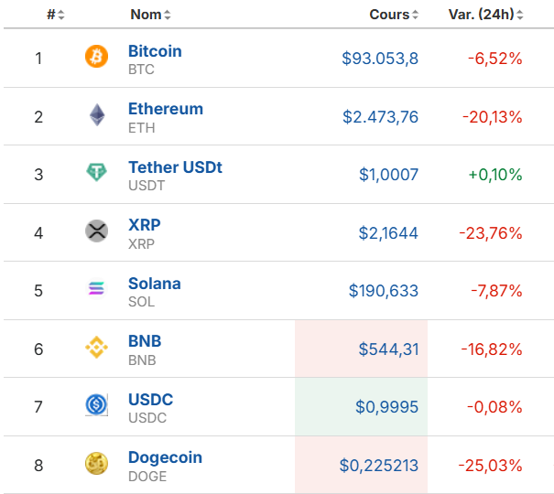Open the Solana name link
The height and width of the screenshot is (494, 554).
(155, 284)
